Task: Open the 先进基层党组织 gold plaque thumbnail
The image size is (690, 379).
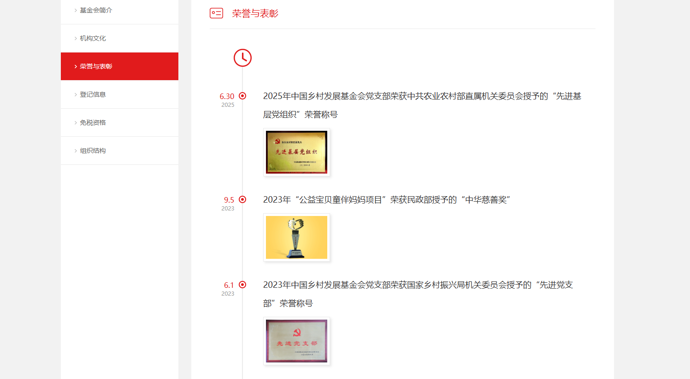Action: point(296,152)
